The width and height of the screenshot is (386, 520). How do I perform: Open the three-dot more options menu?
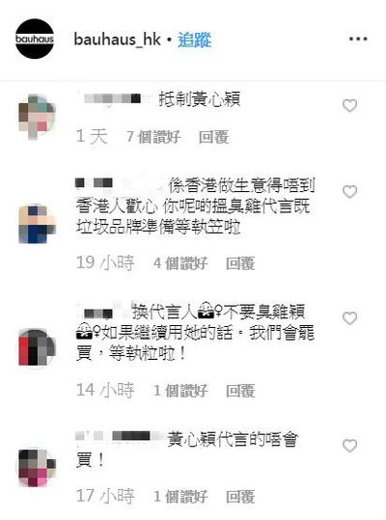pyautogui.click(x=358, y=40)
